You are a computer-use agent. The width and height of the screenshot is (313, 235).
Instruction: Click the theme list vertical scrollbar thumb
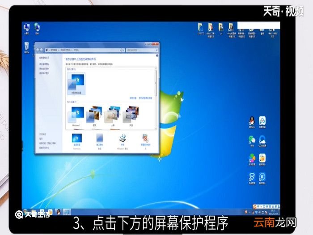point(156,83)
